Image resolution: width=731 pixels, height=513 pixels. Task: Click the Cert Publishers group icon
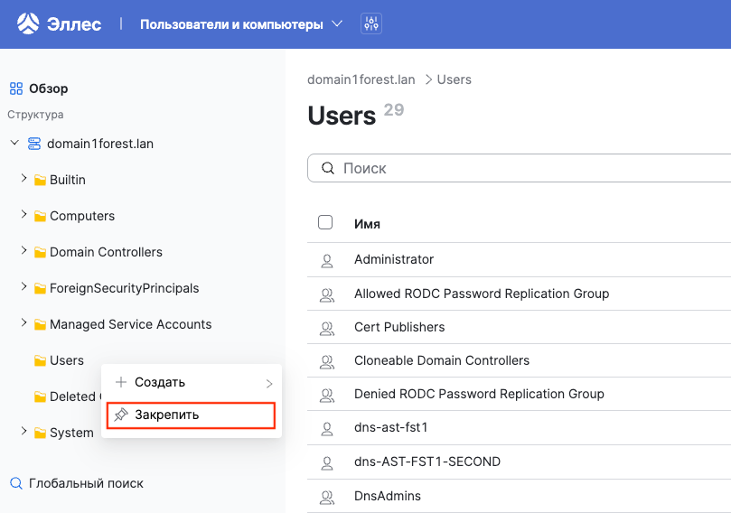pyautogui.click(x=327, y=327)
